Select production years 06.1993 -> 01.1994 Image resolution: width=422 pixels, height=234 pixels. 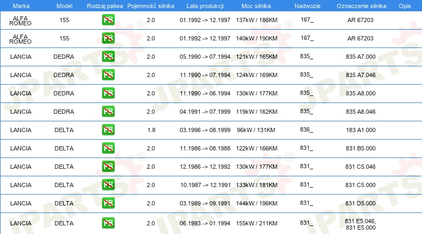205,223
